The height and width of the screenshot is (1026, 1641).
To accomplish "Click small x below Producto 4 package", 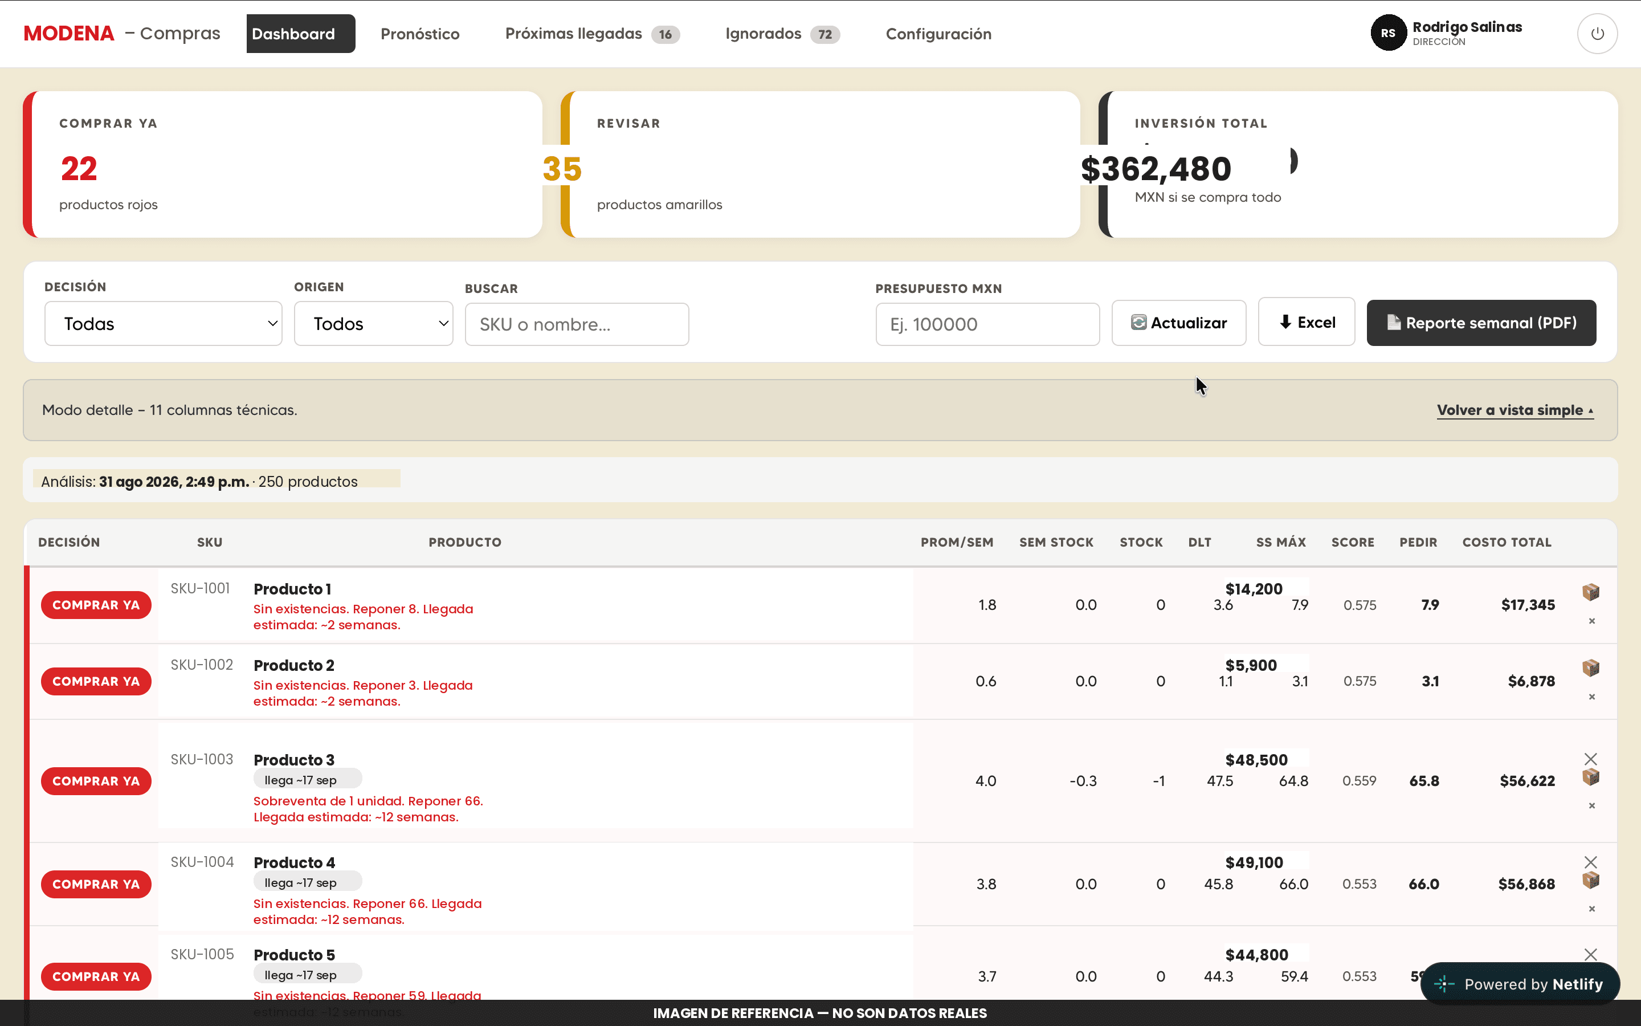I will coord(1591,909).
